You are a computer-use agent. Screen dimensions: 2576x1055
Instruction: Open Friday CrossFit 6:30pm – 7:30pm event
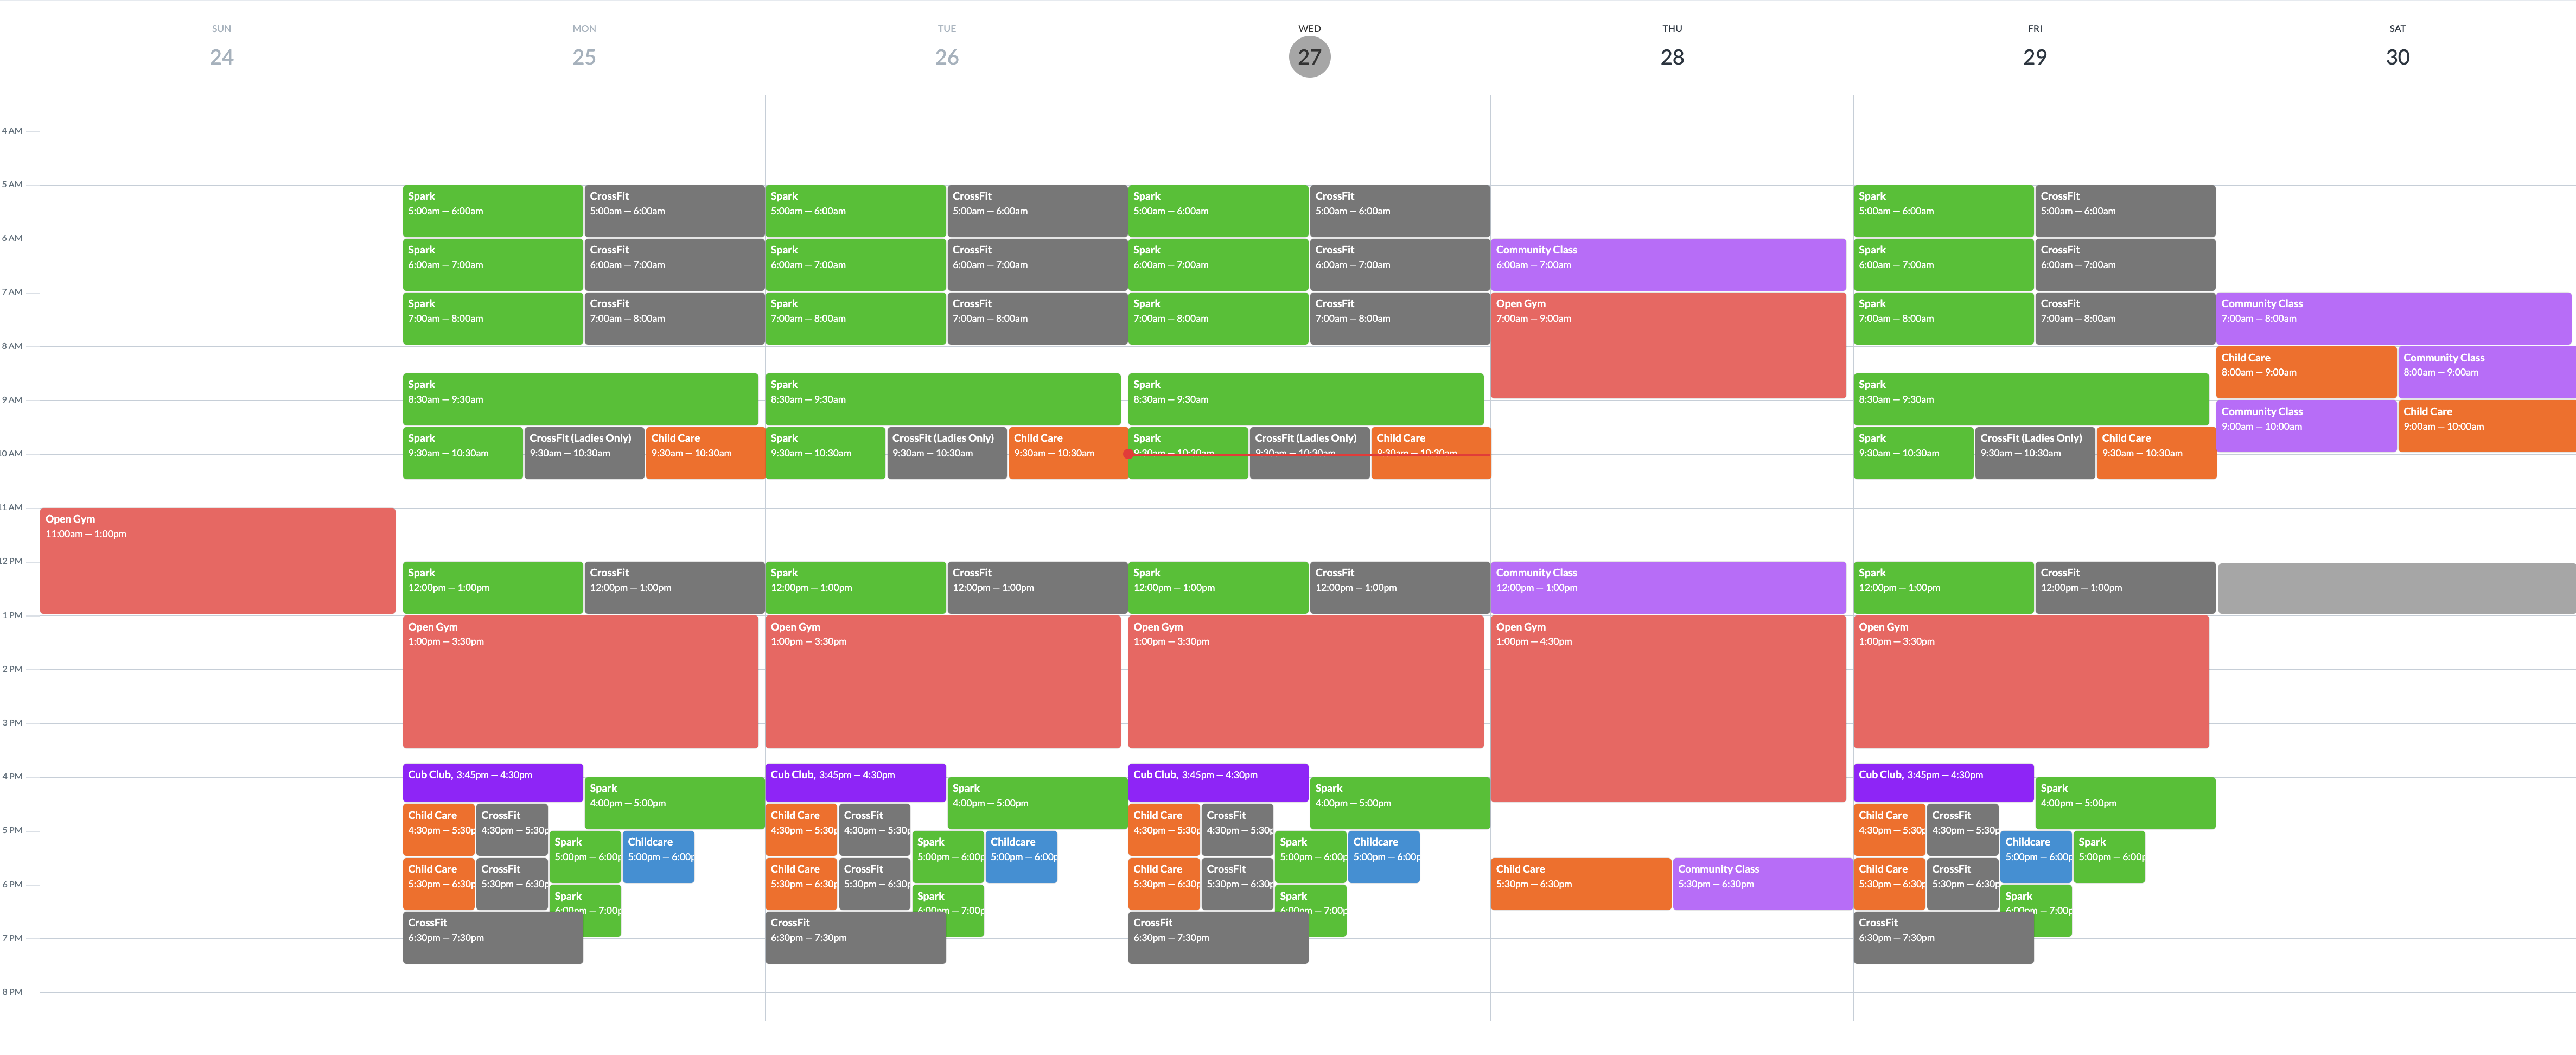click(x=1943, y=938)
